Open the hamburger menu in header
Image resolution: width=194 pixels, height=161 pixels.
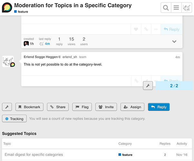point(176,8)
